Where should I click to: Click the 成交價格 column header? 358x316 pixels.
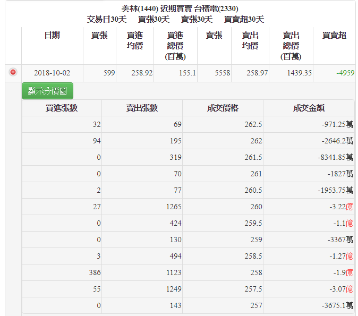click(x=223, y=108)
